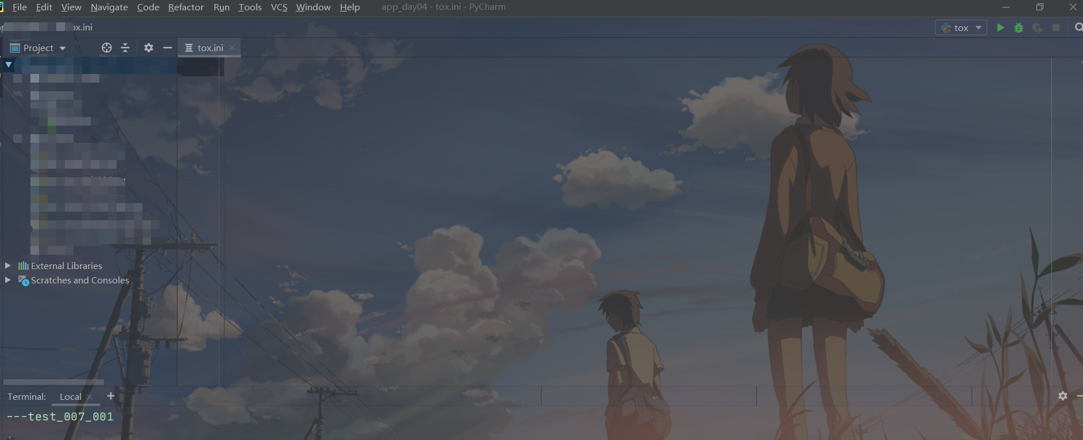Open the Code menu
This screenshot has height=440, width=1083.
click(x=148, y=7)
